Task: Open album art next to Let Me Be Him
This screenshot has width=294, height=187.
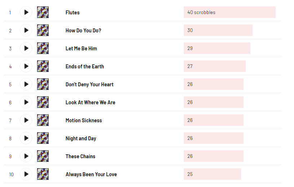Action: pos(43,48)
